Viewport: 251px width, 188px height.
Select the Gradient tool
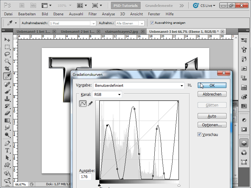(7, 120)
